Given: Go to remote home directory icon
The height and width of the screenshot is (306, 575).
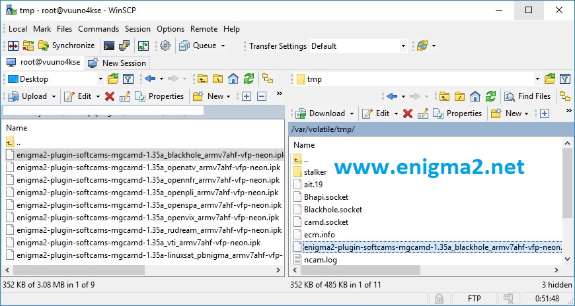Looking at the screenshot, I should (x=475, y=96).
